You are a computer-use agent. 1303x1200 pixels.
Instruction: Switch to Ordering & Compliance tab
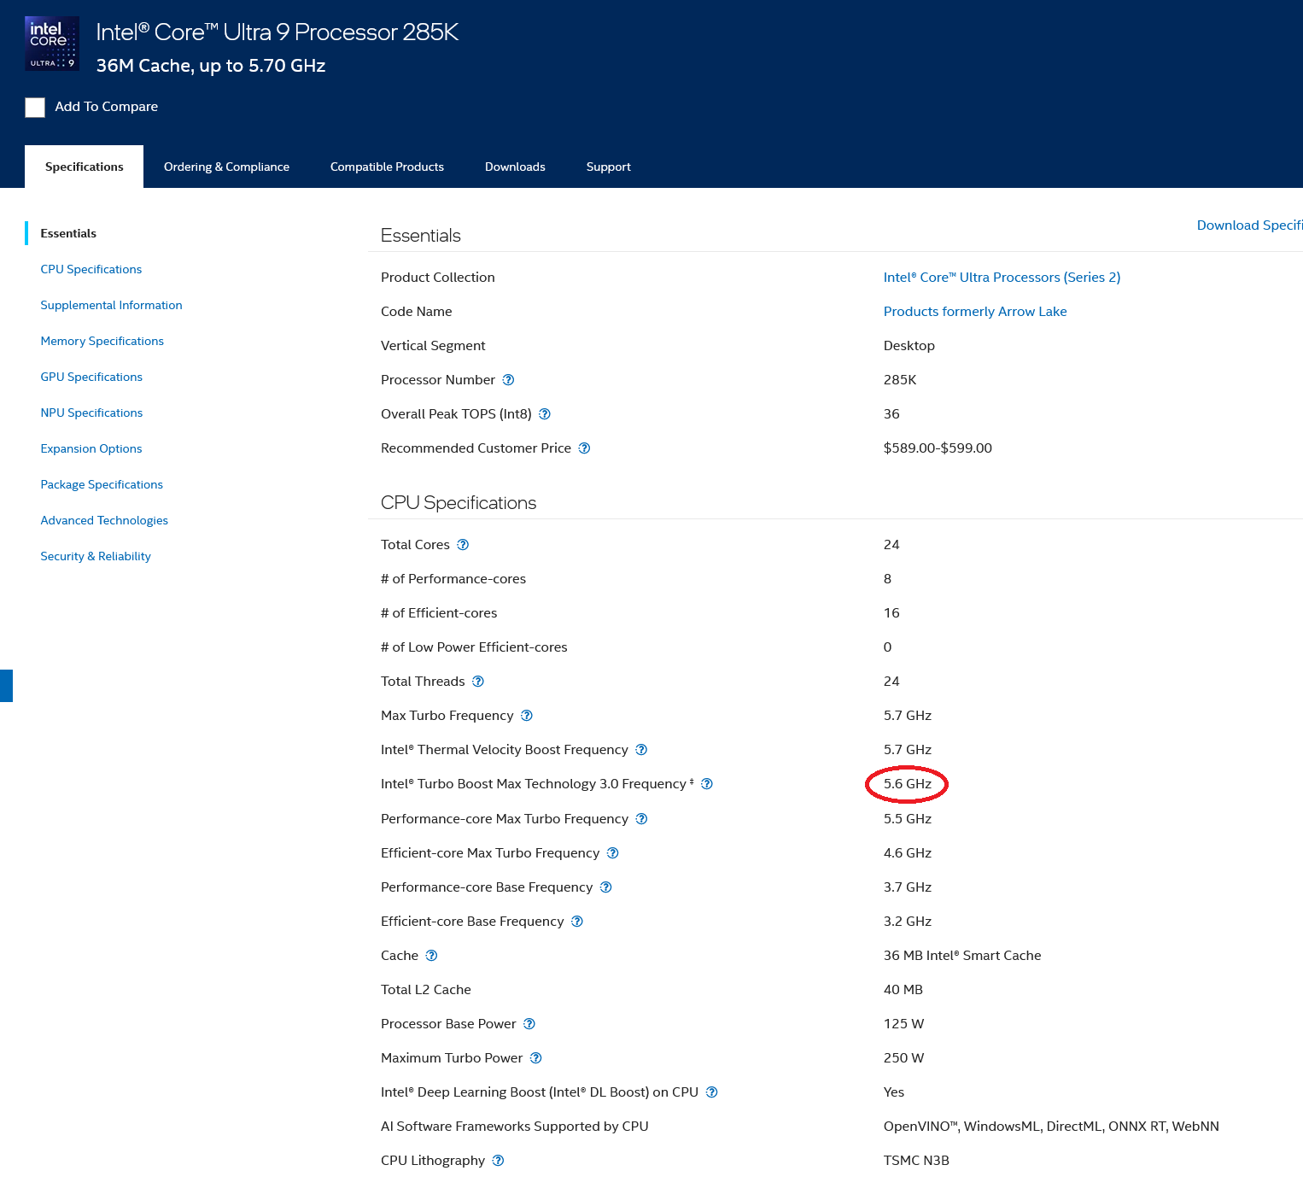(226, 167)
